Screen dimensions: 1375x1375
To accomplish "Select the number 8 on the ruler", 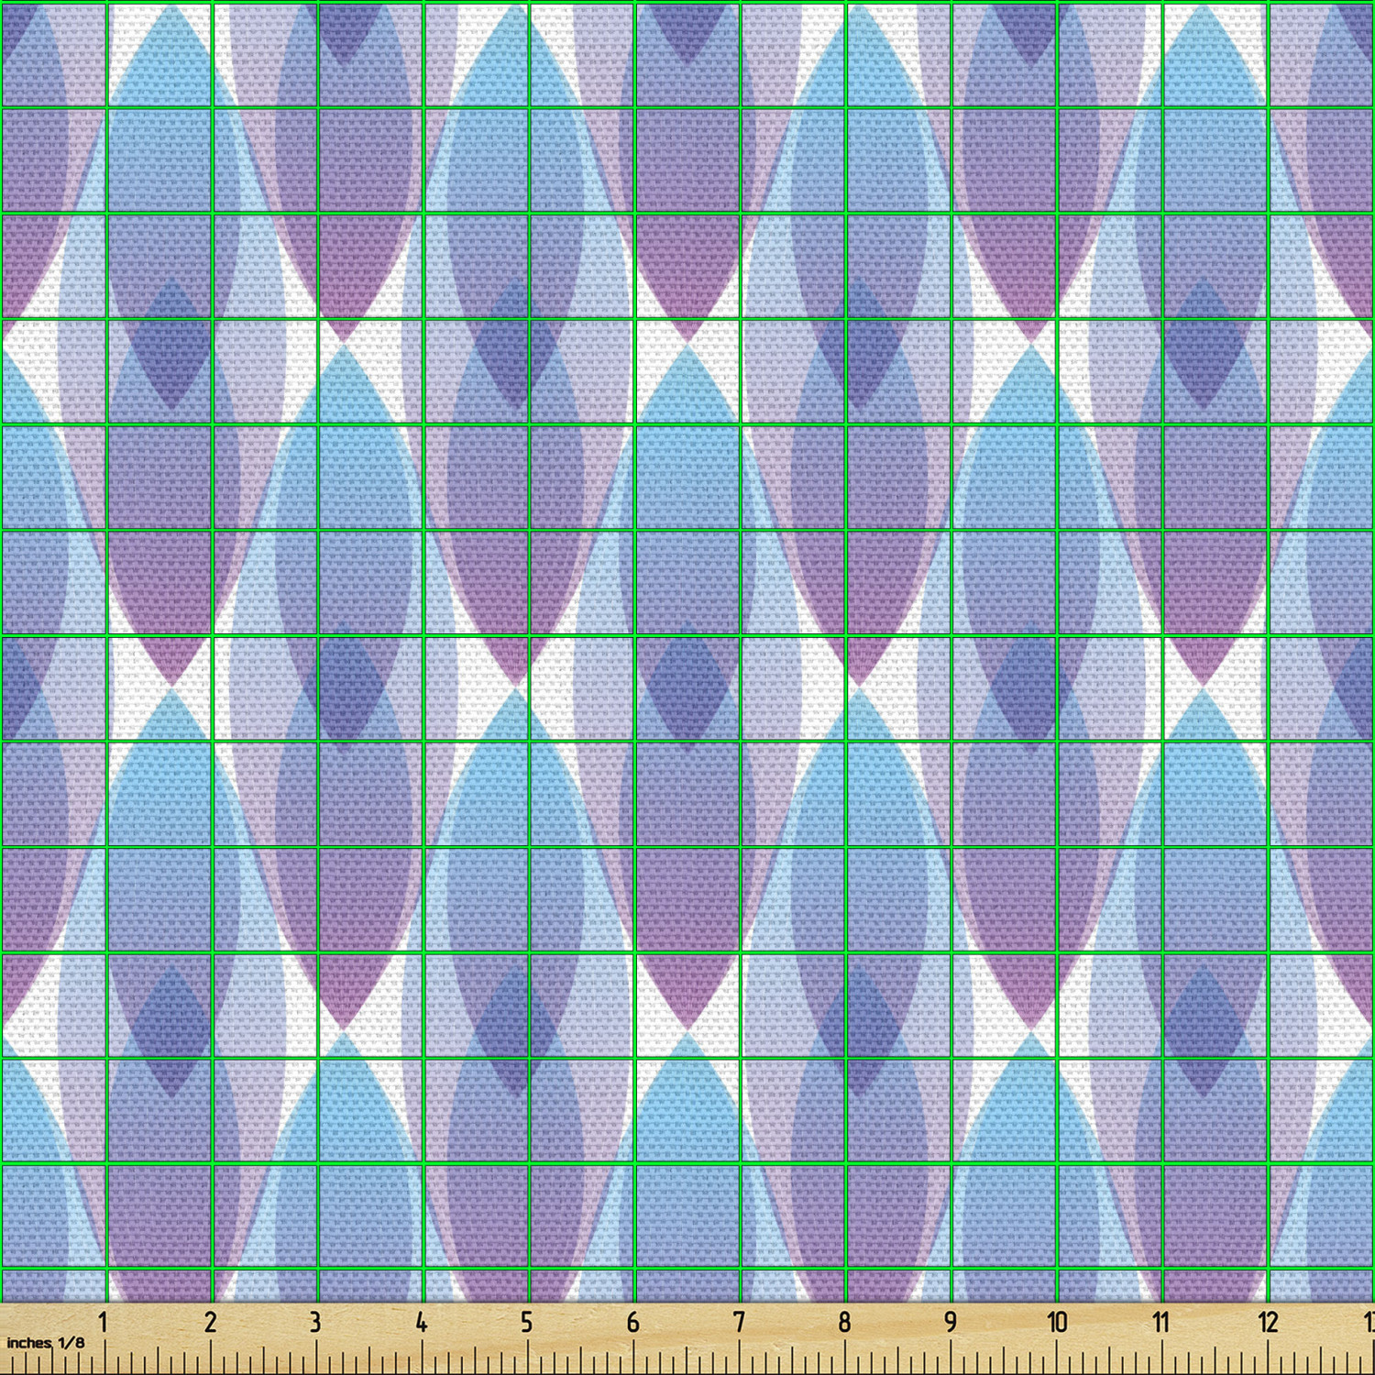I will [844, 1322].
